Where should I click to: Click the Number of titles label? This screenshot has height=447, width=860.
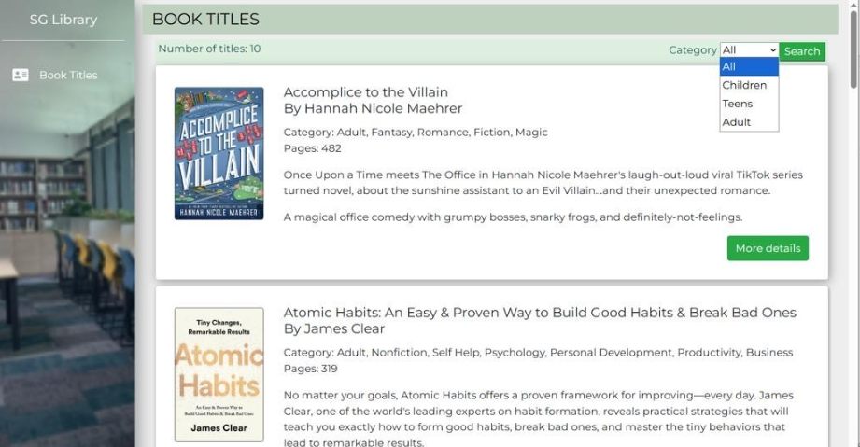pos(209,49)
